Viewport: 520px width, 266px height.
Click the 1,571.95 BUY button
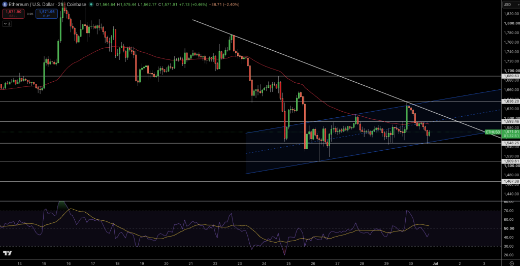(x=47, y=14)
